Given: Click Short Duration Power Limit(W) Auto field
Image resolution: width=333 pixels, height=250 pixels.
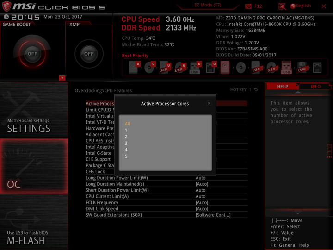Looking at the screenshot, I should pos(200,190).
